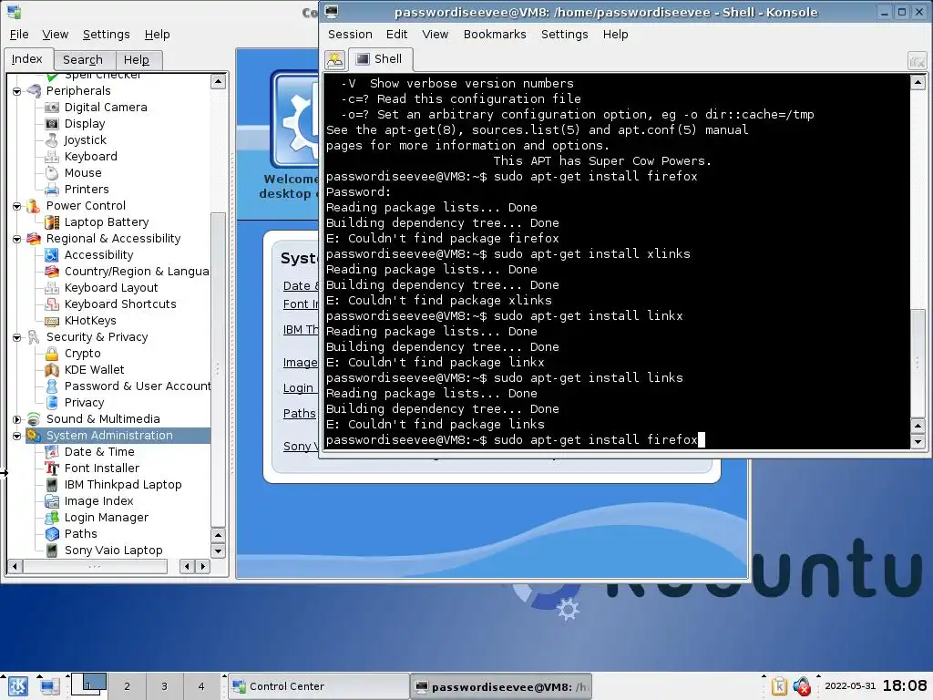Click tree horizontal scrollbar left arrow

coord(15,566)
